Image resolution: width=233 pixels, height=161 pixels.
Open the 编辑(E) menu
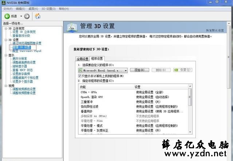[20, 9]
